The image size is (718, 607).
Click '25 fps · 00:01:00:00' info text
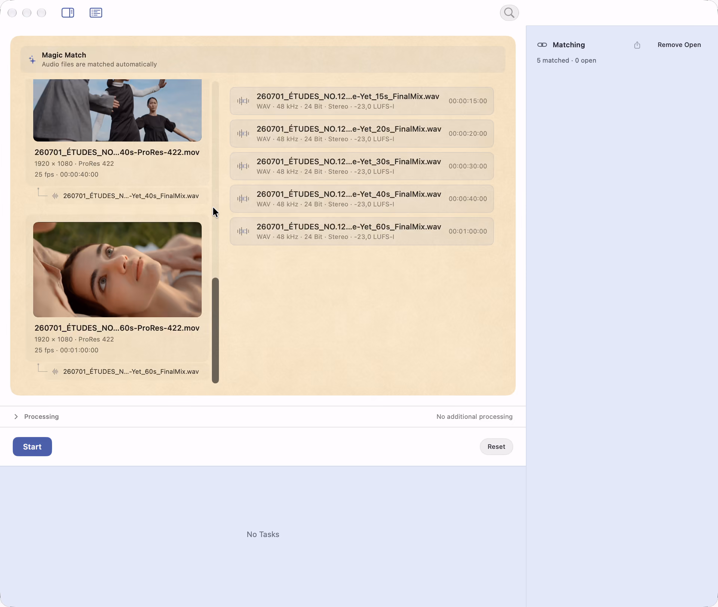click(67, 350)
